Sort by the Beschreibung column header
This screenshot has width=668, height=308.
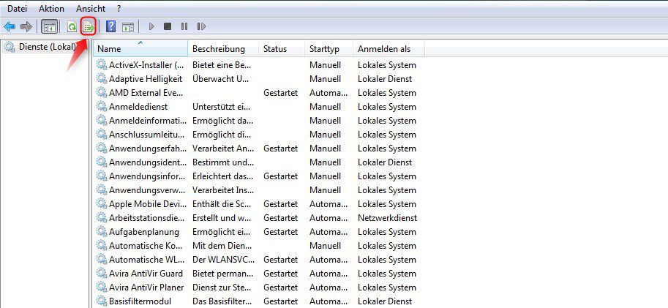223,48
